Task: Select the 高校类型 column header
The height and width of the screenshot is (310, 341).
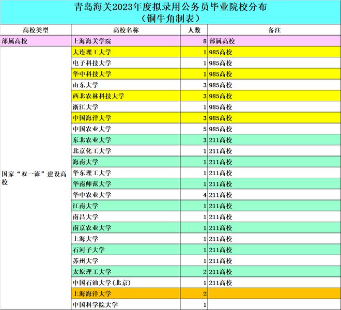Action: 36,30
